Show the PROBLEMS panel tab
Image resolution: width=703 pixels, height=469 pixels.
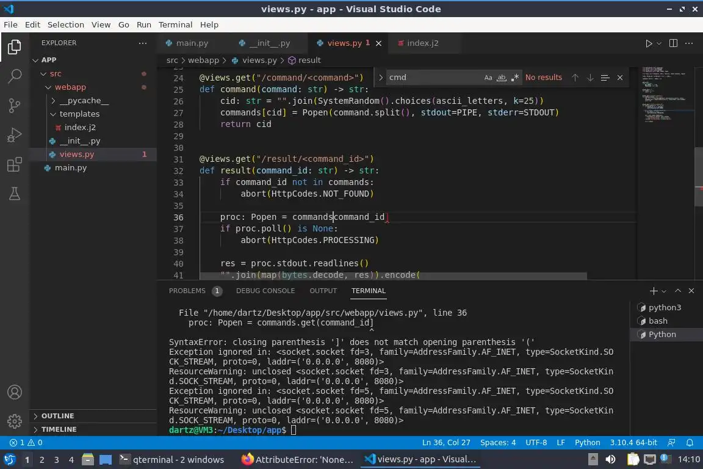pyautogui.click(x=195, y=291)
